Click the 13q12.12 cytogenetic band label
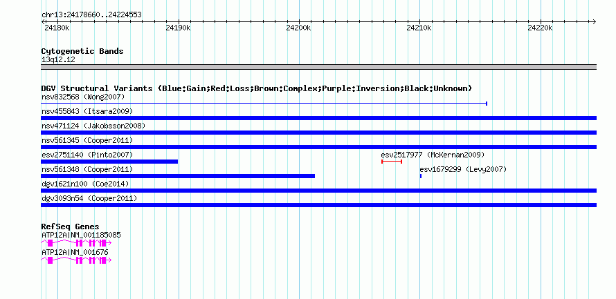This screenshot has height=299, width=616. [58, 60]
